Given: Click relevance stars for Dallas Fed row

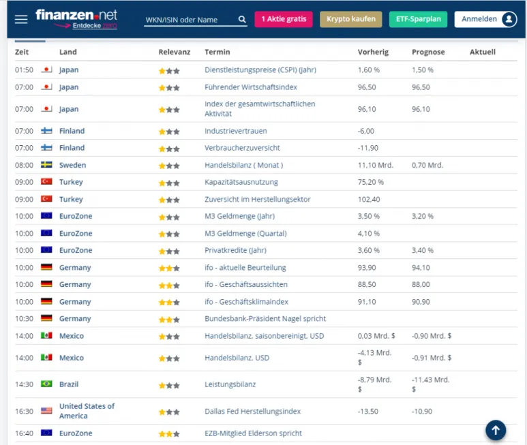Looking at the screenshot, I should point(169,412).
